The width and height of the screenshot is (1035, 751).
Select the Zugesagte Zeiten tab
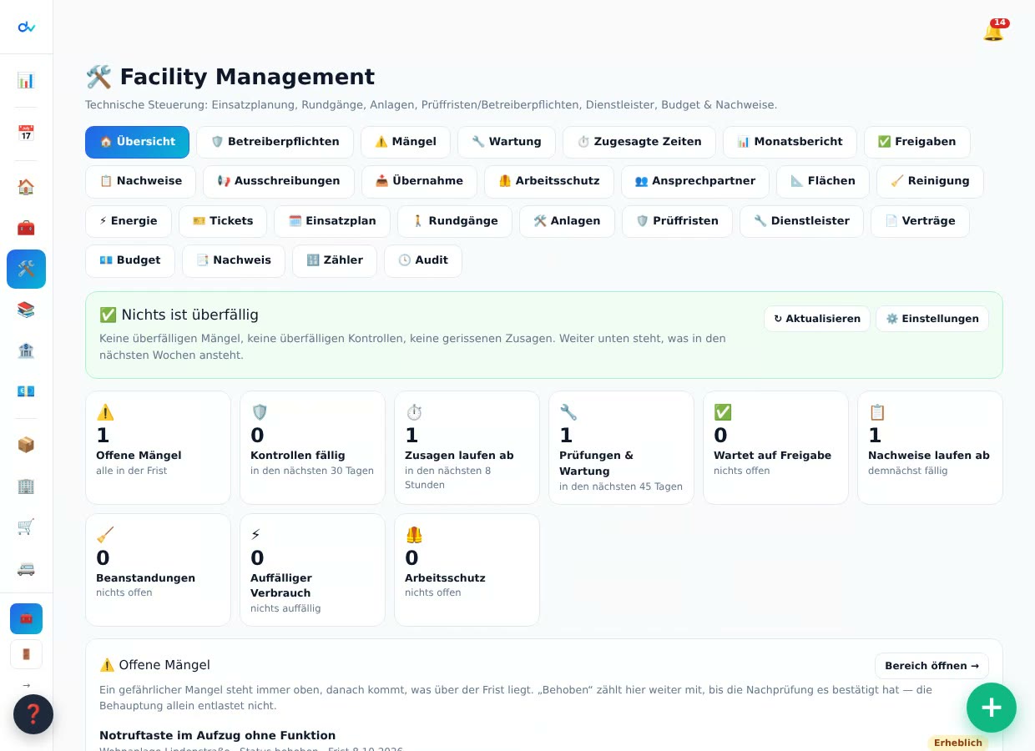639,142
